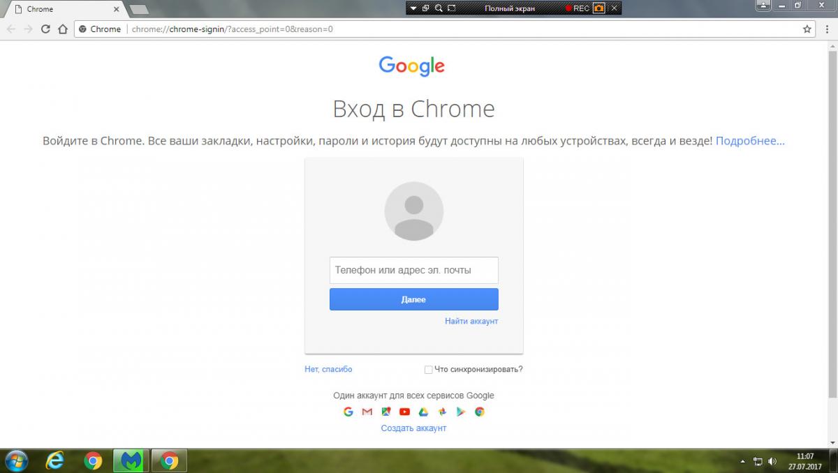Open Malwarebytes from the taskbar
Viewport: 838px width, 473px height.
[131, 460]
